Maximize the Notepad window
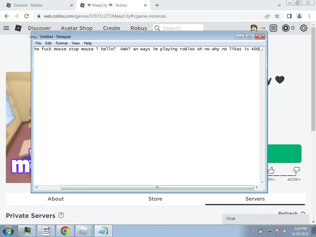 (x=250, y=37)
